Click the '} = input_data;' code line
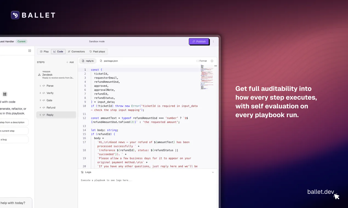Image resolution: width=348 pixels, height=208 pixels. point(103,102)
